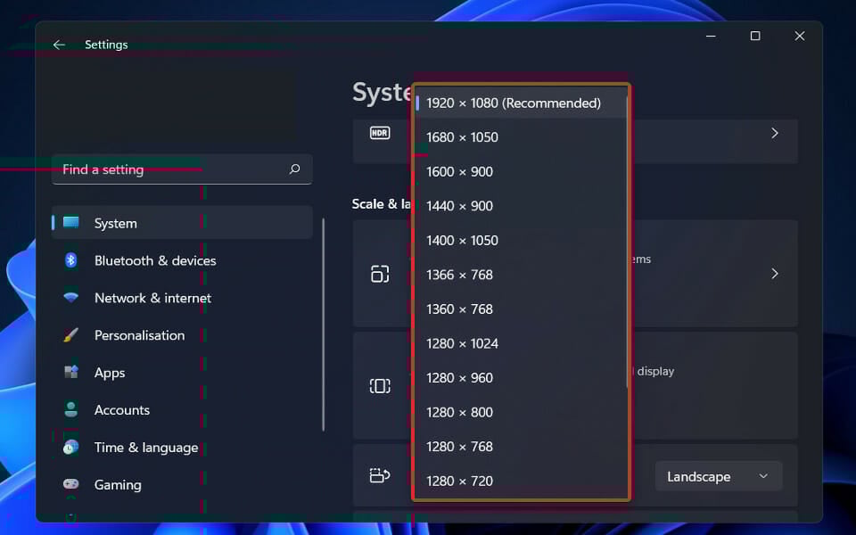The width and height of the screenshot is (856, 535).
Task: Click the Find a setting search box
Action: coord(182,169)
